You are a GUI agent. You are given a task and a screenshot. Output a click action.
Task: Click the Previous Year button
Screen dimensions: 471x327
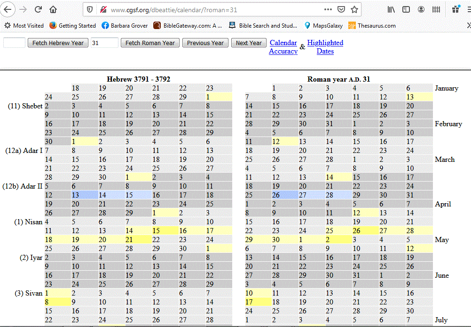pos(205,43)
